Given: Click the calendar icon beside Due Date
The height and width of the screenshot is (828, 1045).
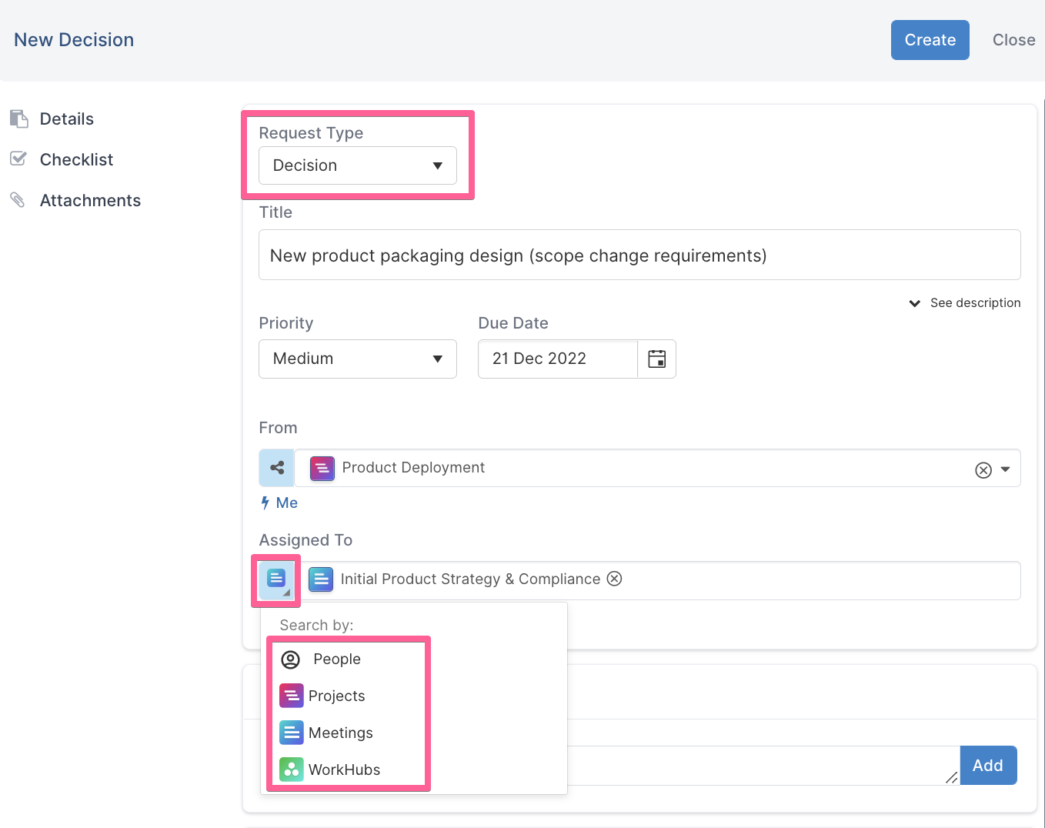Looking at the screenshot, I should coord(656,359).
